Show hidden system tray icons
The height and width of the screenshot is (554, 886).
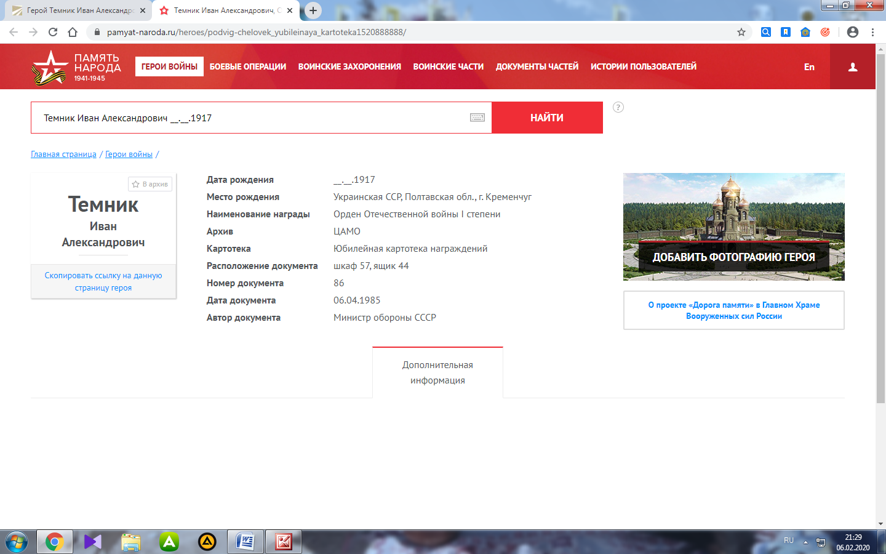[x=805, y=542]
